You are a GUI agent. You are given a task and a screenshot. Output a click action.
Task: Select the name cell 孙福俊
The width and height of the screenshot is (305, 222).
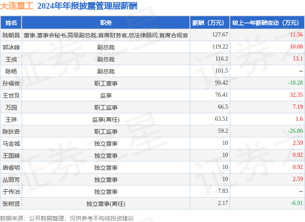point(11,83)
